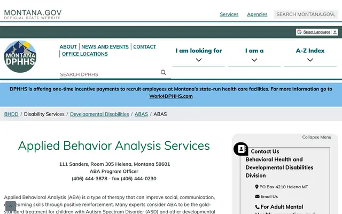Click the Google logo in language selector
Image resolution: width=342 pixels, height=214 pixels.
[x=299, y=32]
